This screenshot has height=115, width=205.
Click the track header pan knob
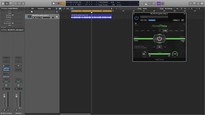(57, 17)
